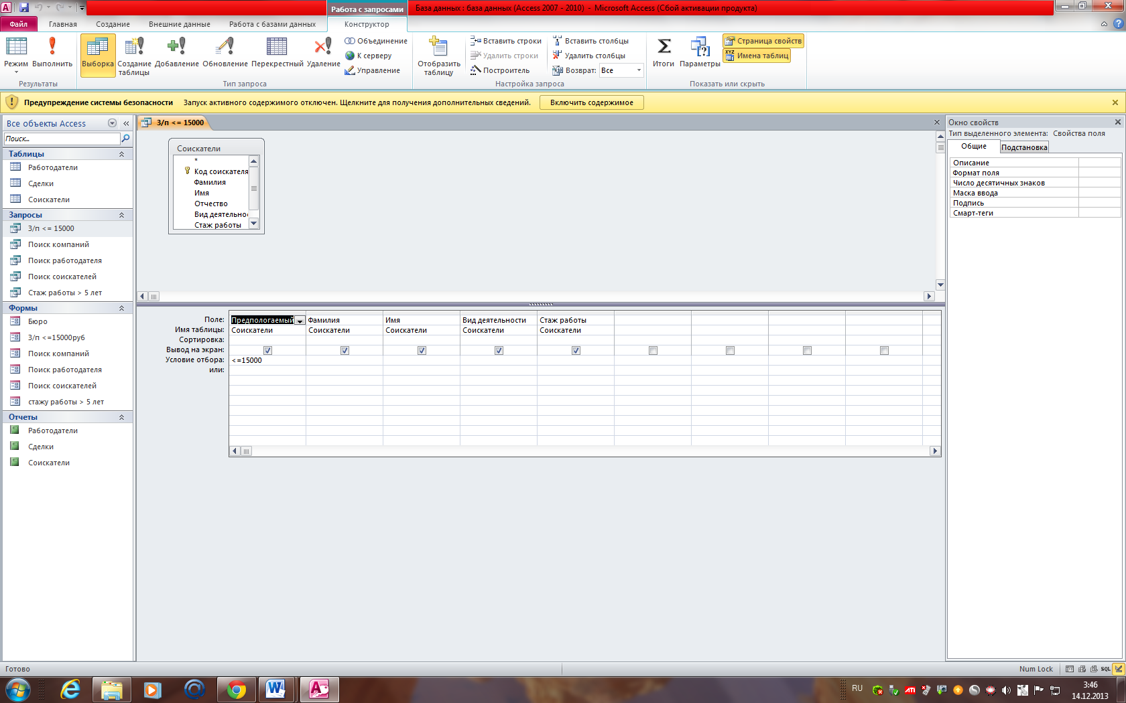Open the Работодатели table
Viewport: 1126px width, 703px height.
pos(53,167)
